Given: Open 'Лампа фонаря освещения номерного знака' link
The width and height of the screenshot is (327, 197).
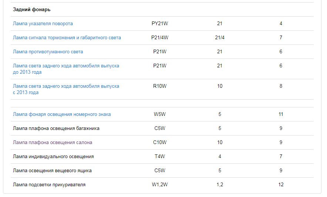Looking at the screenshot, I should (61, 114).
